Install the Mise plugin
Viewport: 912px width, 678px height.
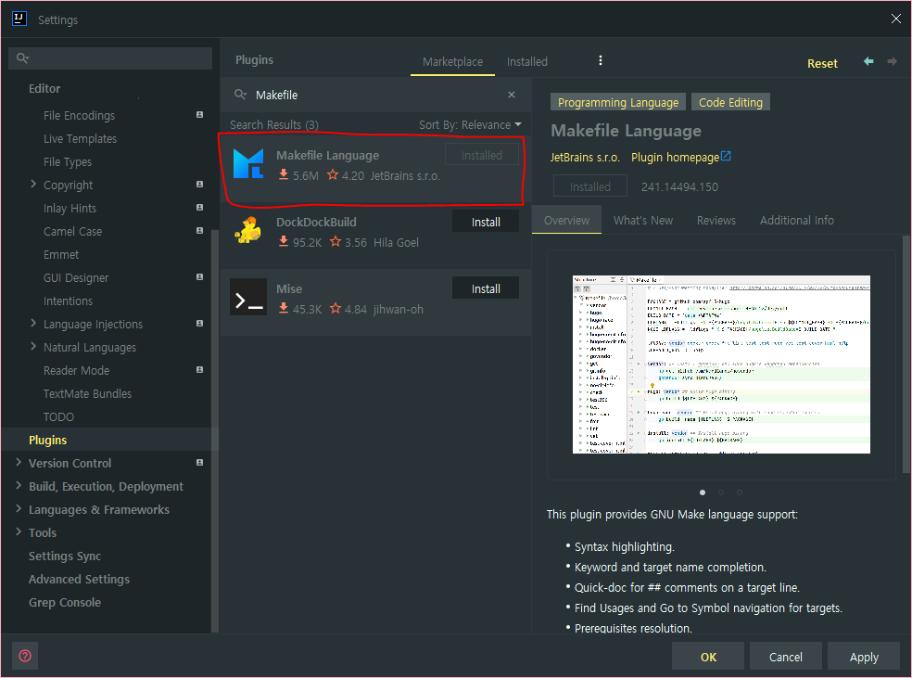click(x=486, y=288)
